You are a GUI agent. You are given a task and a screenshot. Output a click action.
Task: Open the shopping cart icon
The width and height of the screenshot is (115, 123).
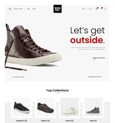pyautogui.click(x=96, y=9)
